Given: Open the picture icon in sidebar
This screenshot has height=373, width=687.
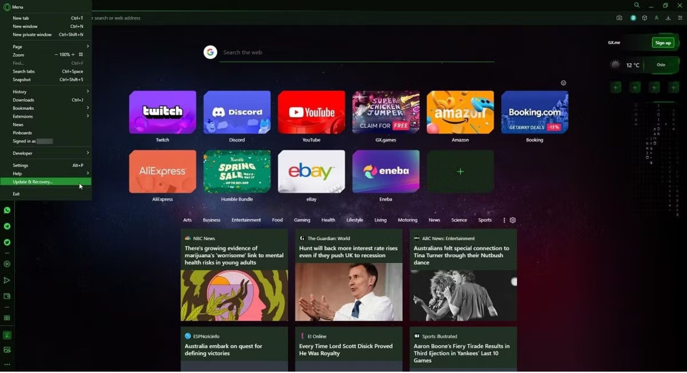Looking at the screenshot, I should tap(7, 350).
